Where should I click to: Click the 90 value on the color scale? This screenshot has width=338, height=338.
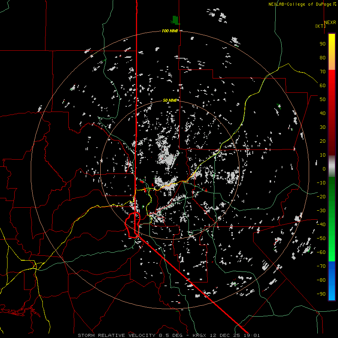pos(323,44)
